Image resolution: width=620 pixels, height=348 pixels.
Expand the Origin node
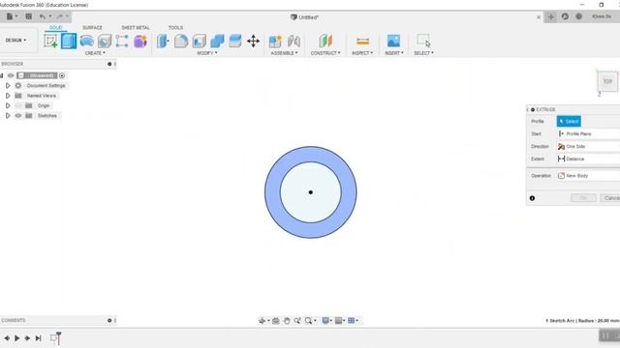tap(8, 105)
